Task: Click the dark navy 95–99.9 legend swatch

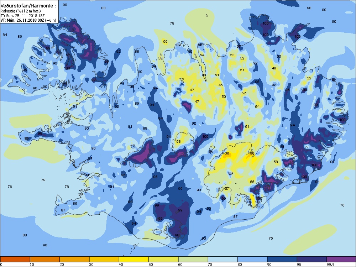Action: [312, 259]
